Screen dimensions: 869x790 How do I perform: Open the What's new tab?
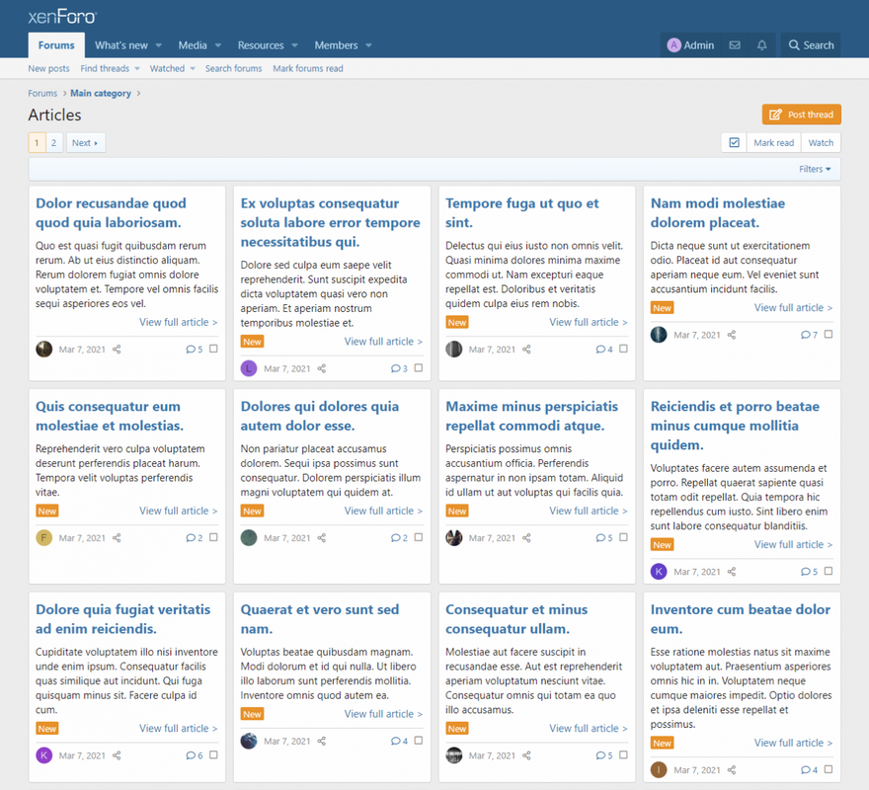pos(121,45)
